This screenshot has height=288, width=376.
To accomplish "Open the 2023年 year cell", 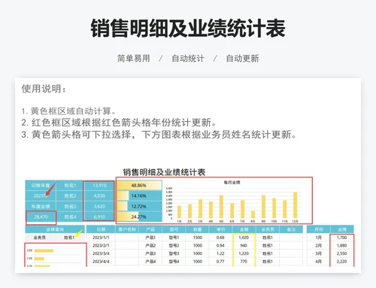I will coord(41,196).
